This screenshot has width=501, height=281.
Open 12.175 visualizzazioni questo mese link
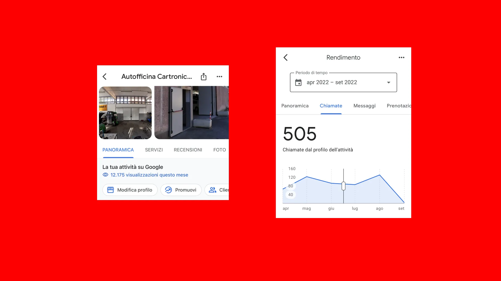pyautogui.click(x=149, y=175)
